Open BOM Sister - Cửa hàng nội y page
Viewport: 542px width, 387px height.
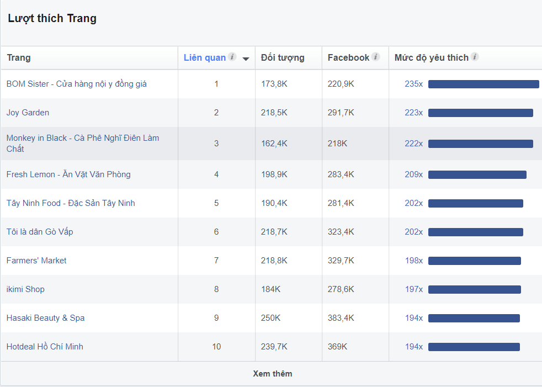76,84
